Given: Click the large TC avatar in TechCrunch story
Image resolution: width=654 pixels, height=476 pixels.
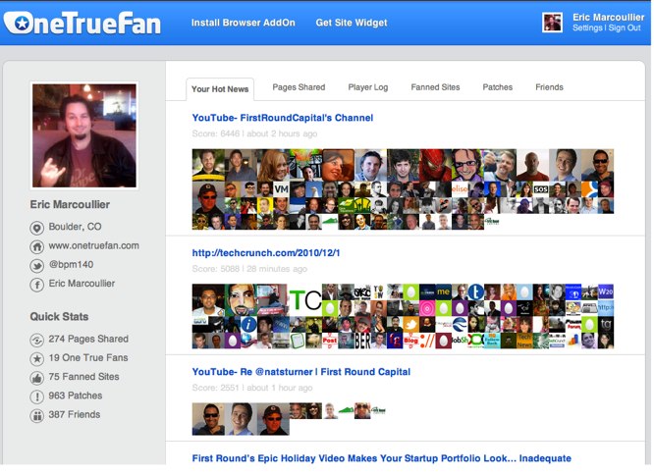Looking at the screenshot, I should coord(305,300).
